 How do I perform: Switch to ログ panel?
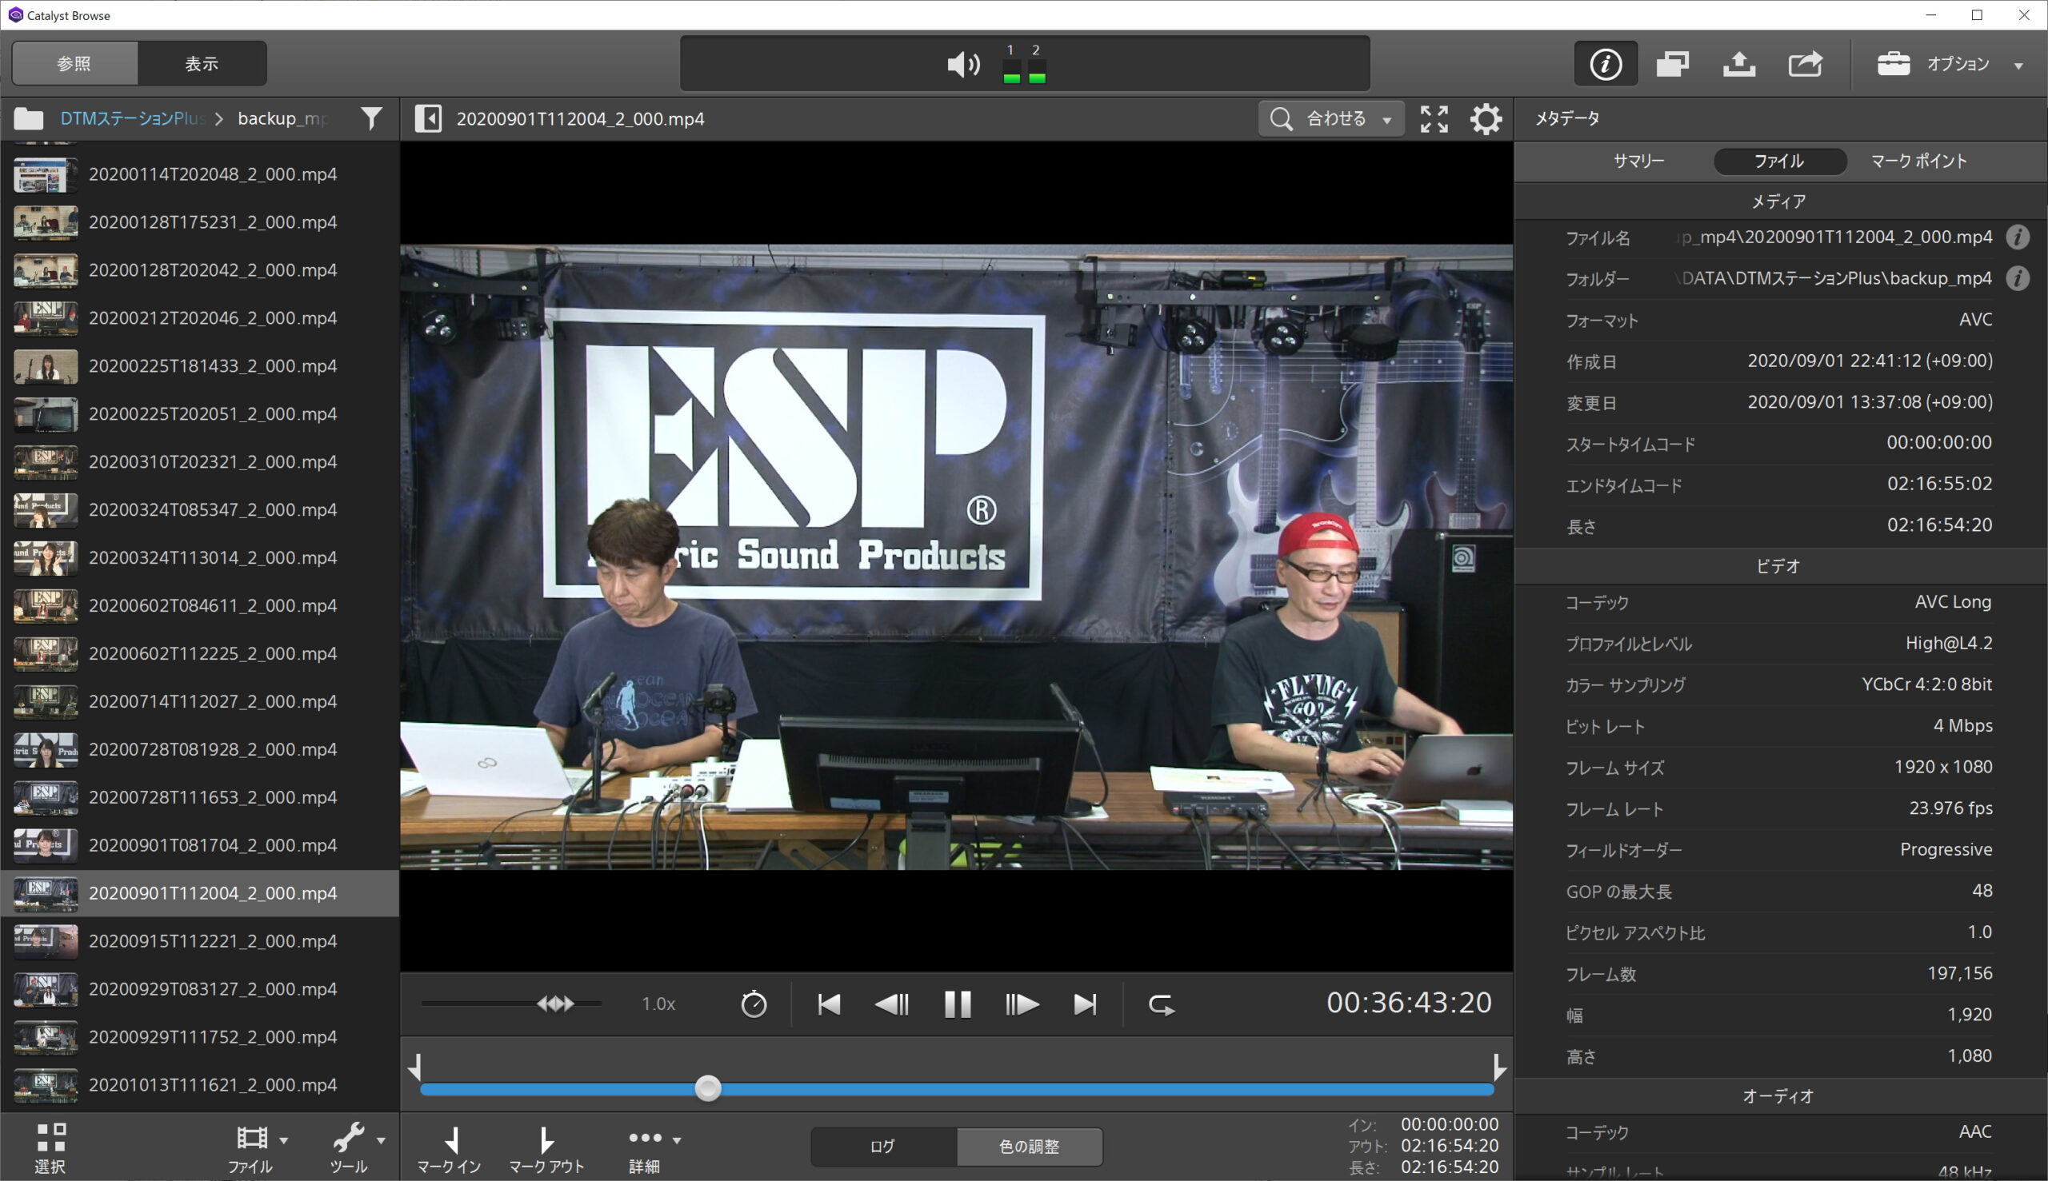click(x=883, y=1146)
